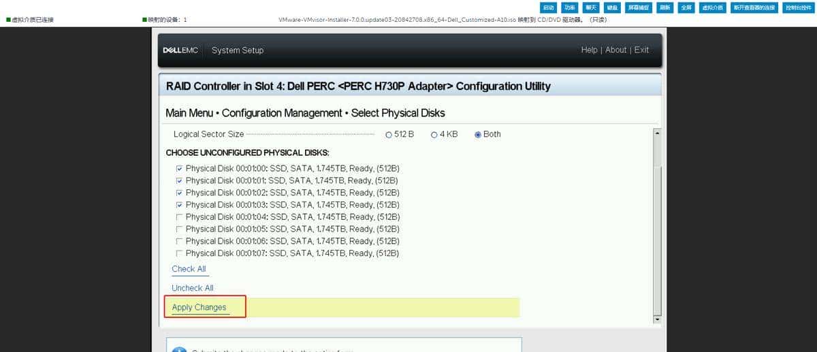Click the Main Menu breadcrumb text
Screen dimensions: 817x352
[189, 113]
